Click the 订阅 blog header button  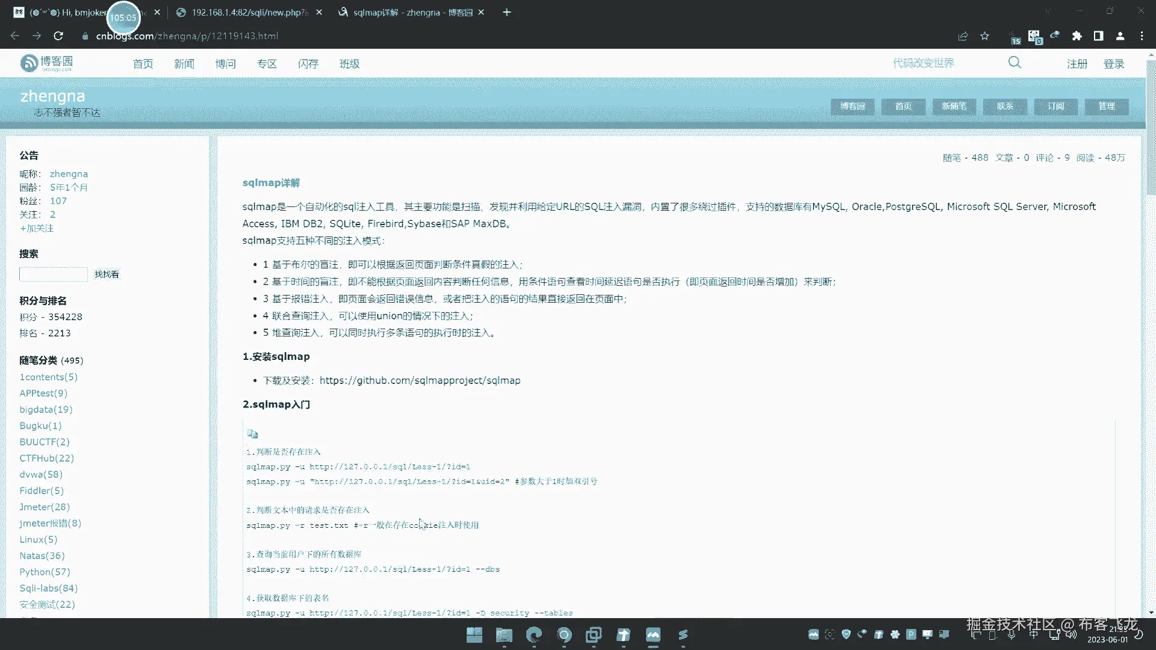(x=1055, y=107)
